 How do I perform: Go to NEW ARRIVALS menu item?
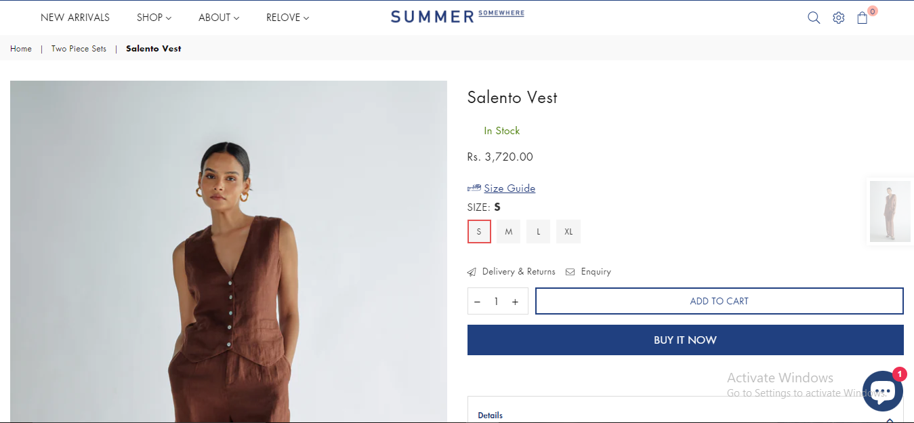tap(75, 18)
